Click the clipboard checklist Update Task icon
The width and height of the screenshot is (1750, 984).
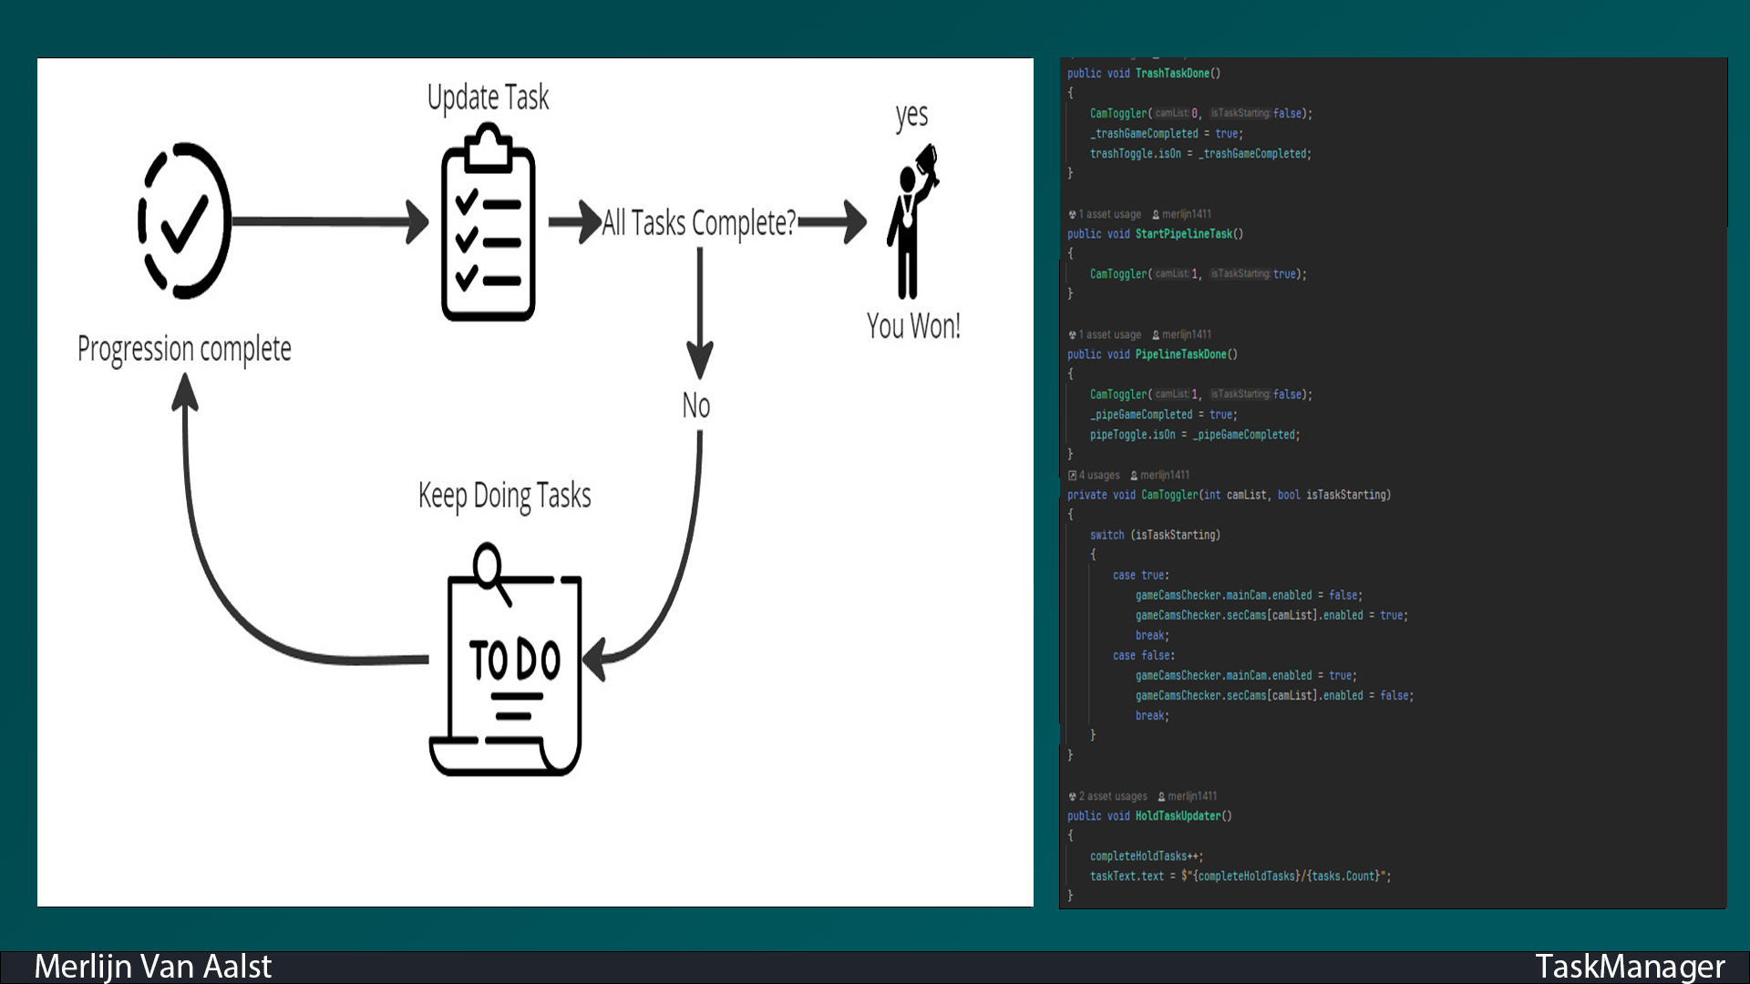tap(488, 225)
